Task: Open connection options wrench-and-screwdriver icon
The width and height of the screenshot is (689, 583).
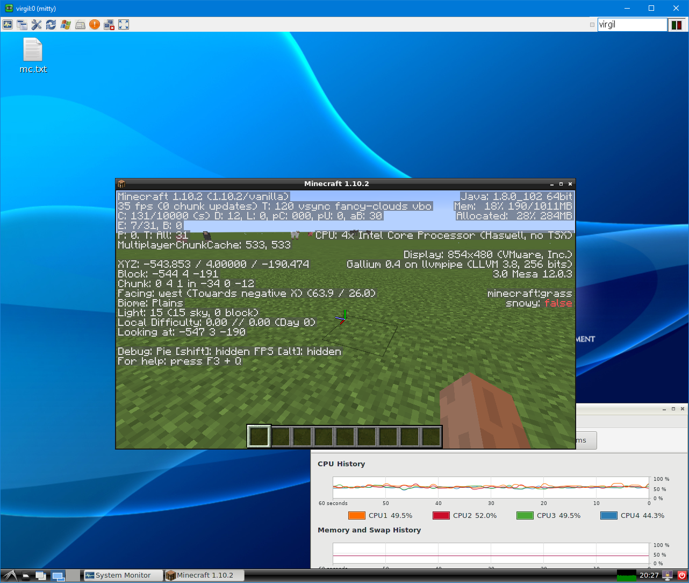Action: (37, 25)
